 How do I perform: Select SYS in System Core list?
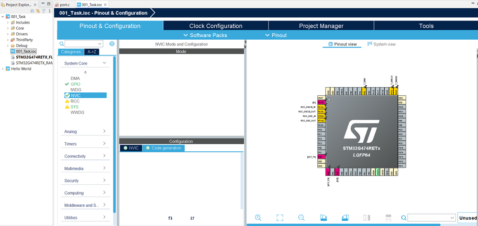[74, 107]
